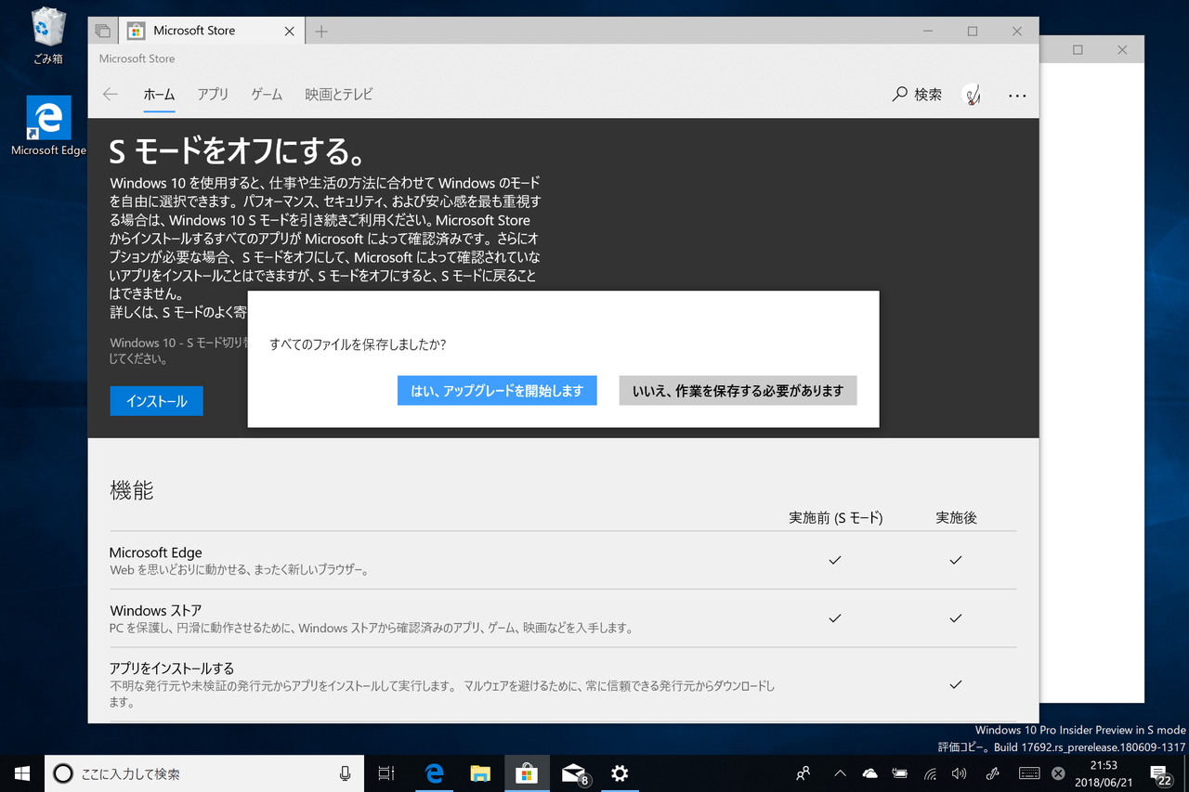The image size is (1189, 792).
Task: Open Task View on the taskbar
Action: 386,773
